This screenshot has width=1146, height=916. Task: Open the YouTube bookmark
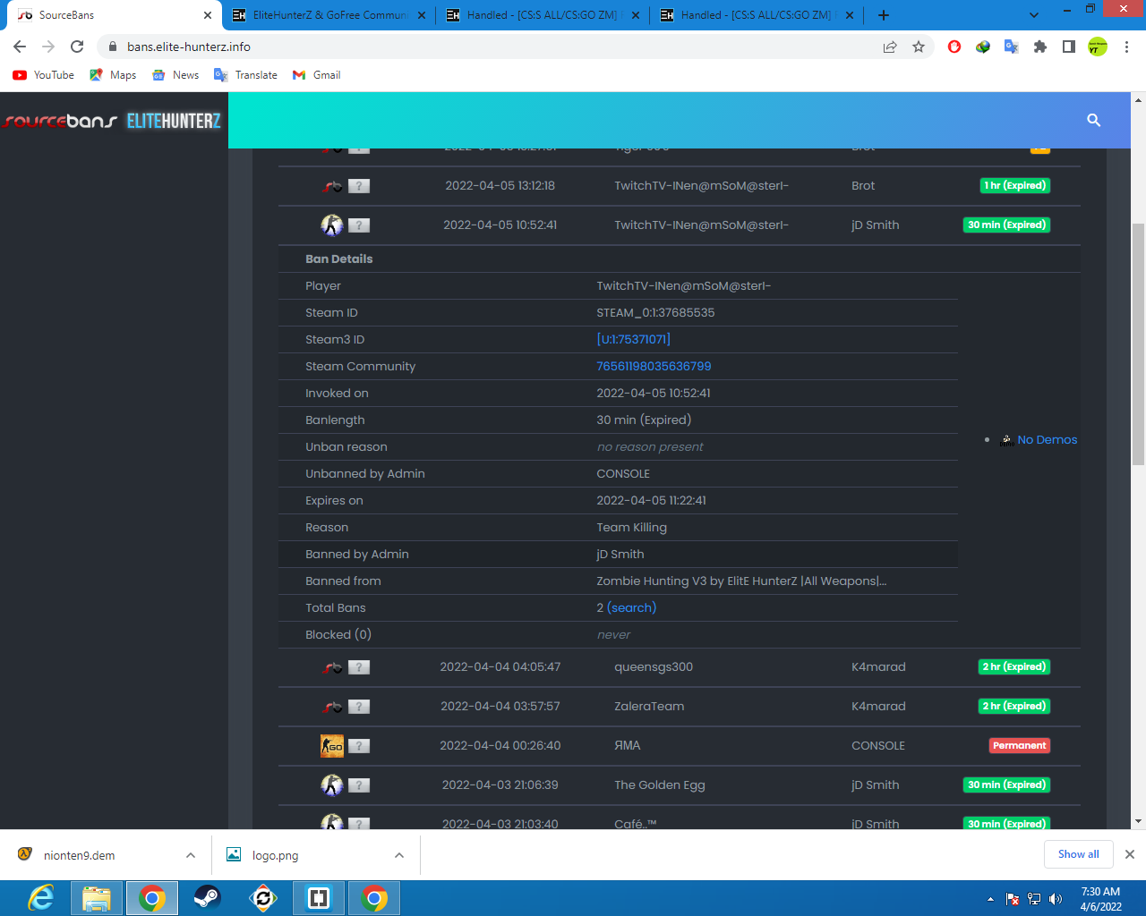(44, 75)
